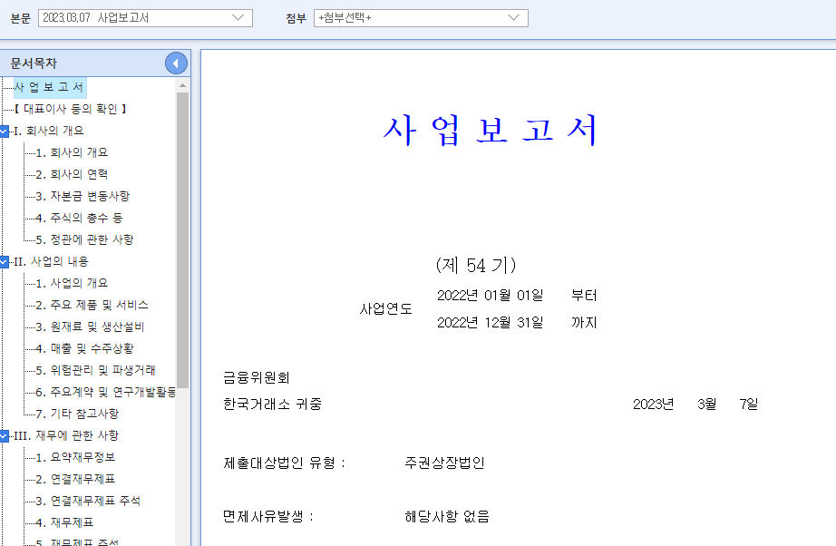Collapse the 문서목차 sidebar panel arrow
The height and width of the screenshot is (546, 836).
[177, 63]
